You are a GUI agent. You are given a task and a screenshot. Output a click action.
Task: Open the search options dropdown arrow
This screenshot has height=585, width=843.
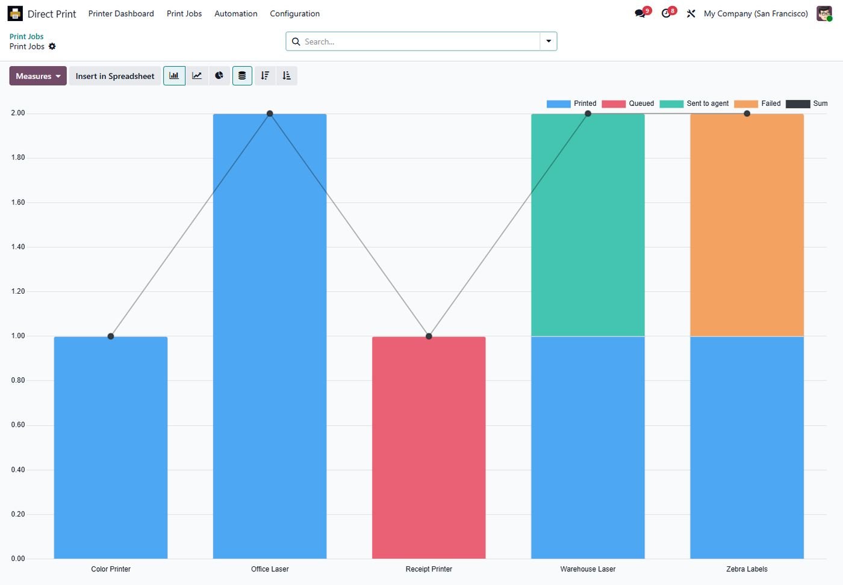point(549,42)
